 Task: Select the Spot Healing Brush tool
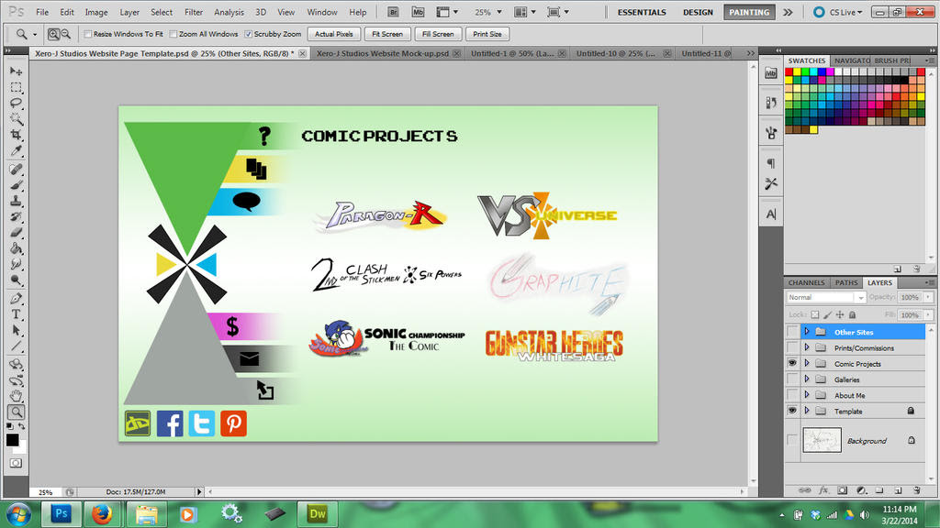(x=17, y=170)
